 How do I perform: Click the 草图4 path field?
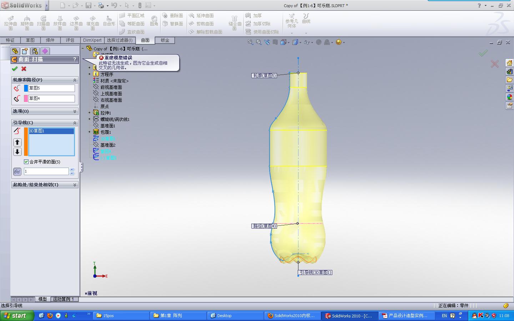pos(51,98)
